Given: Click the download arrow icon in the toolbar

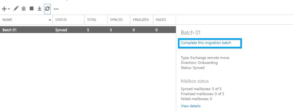Looking at the screenshot, I should (x=39, y=9).
